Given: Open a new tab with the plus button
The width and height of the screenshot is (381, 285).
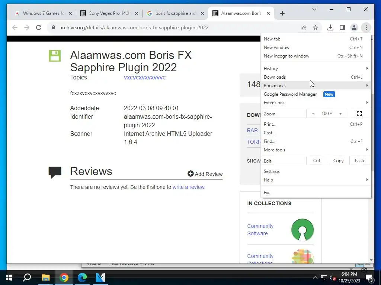Looking at the screenshot, I should [282, 13].
